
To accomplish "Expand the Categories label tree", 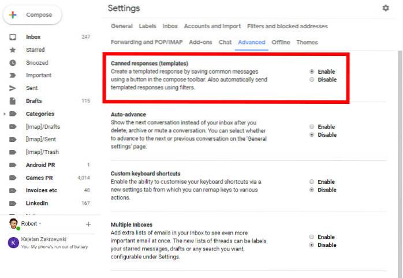I will [x=5, y=114].
